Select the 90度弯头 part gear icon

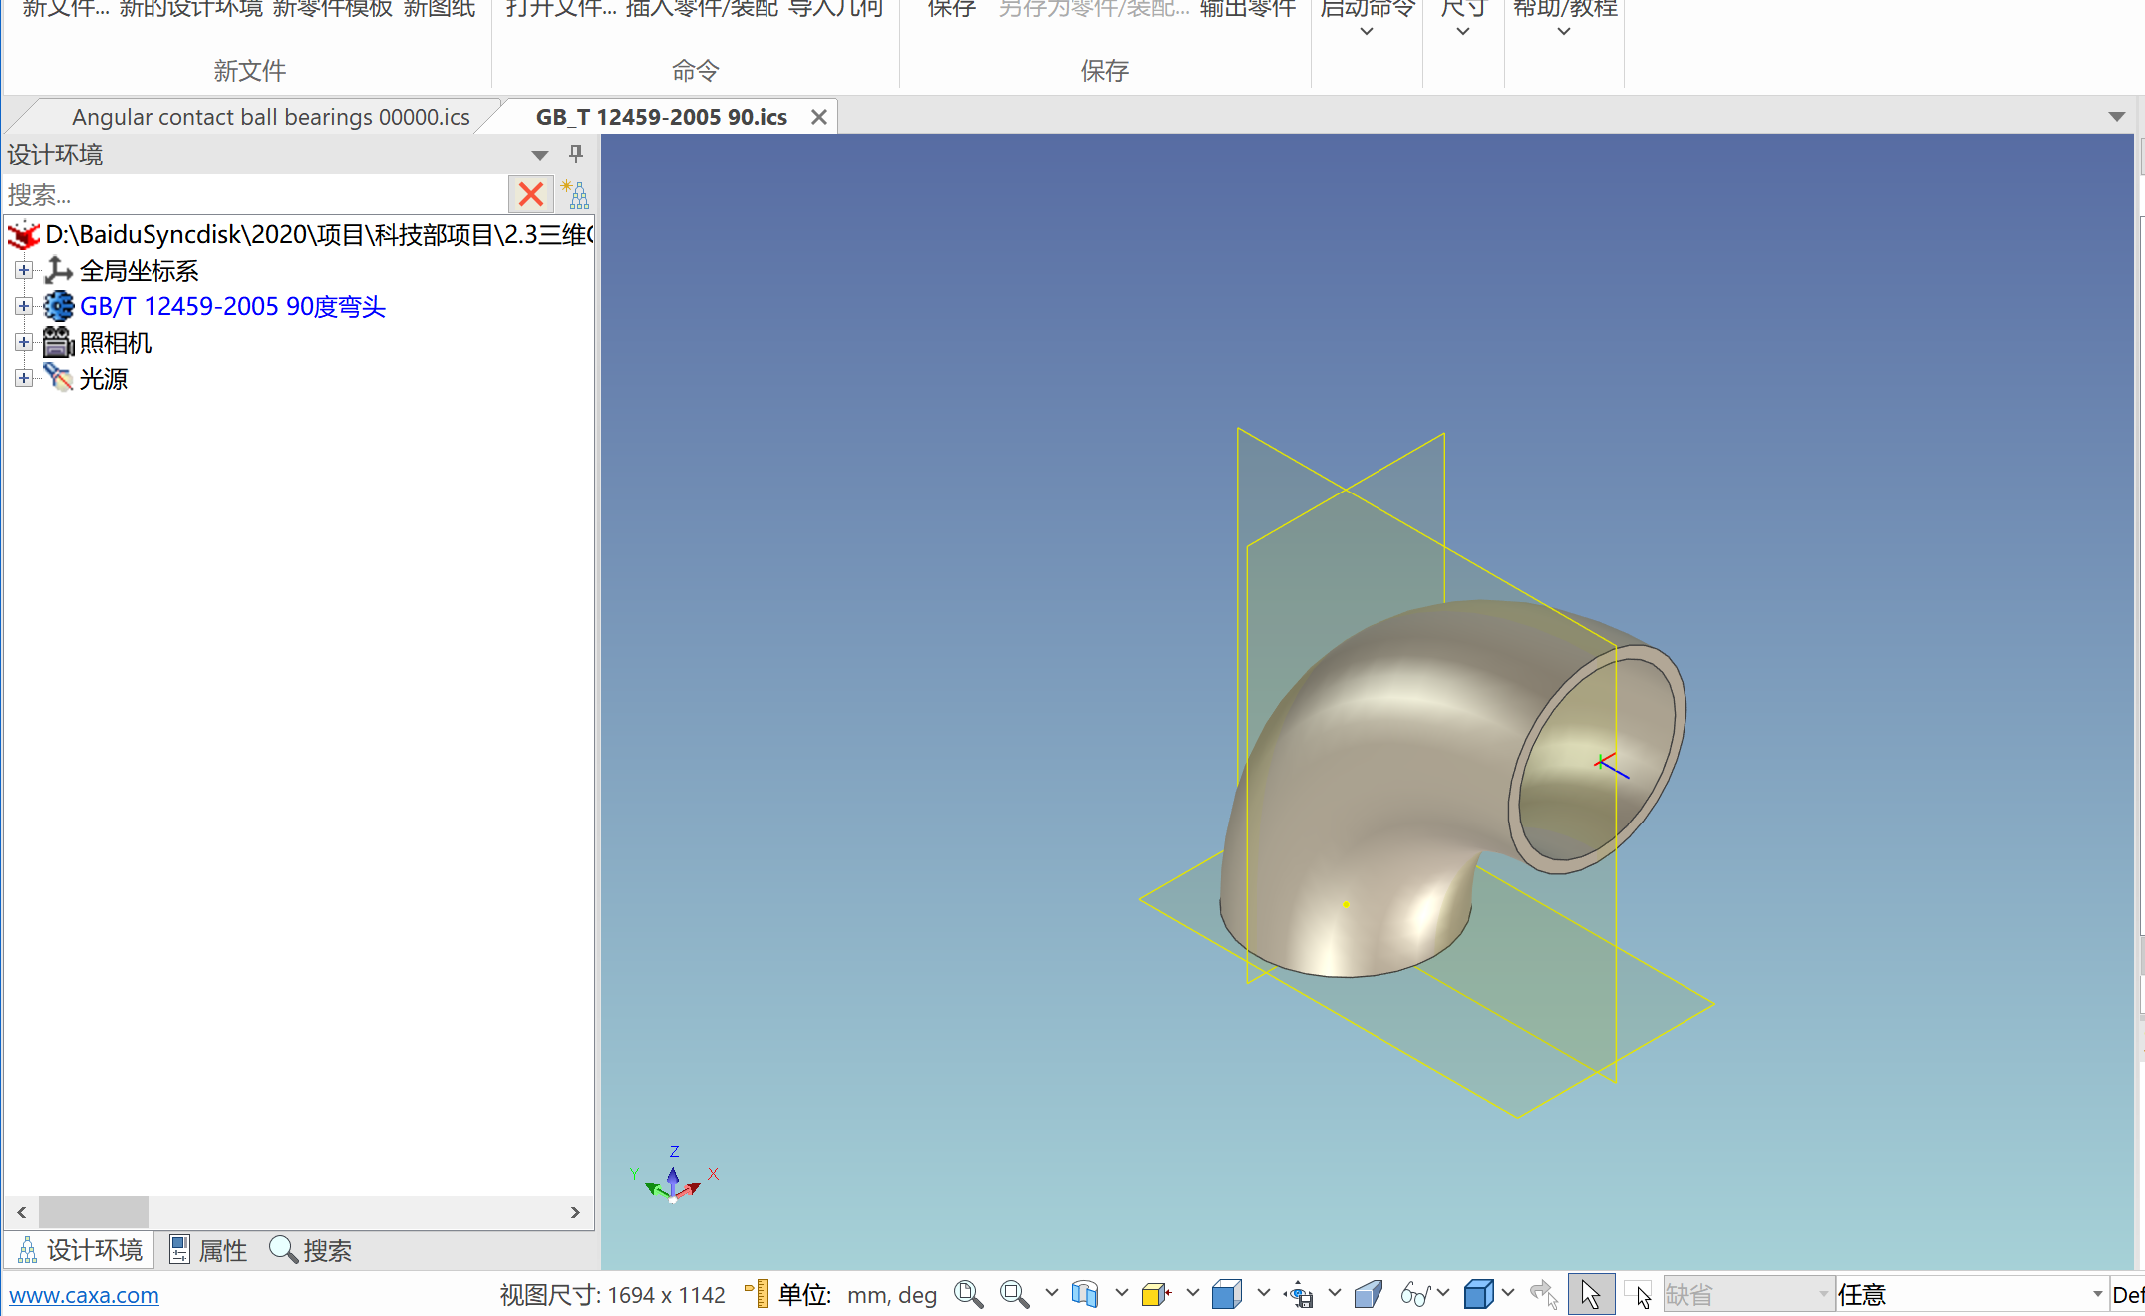59,306
